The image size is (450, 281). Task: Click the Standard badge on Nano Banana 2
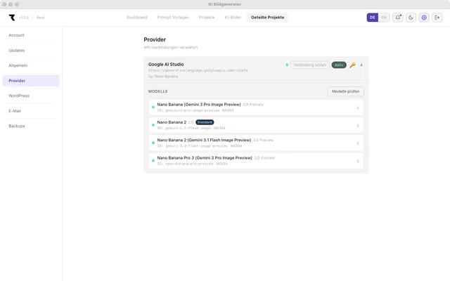205,122
